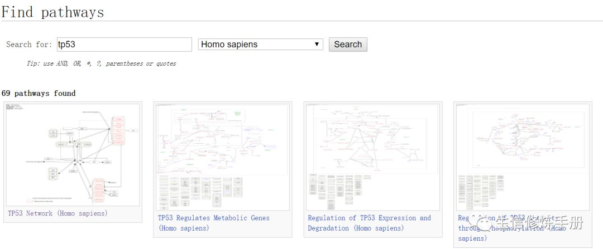
Task: Click the search syntax tip text
Action: pyautogui.click(x=101, y=64)
